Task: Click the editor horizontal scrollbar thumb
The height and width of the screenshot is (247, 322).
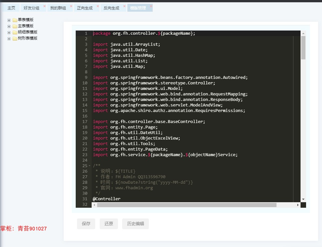Action: (x=187, y=205)
